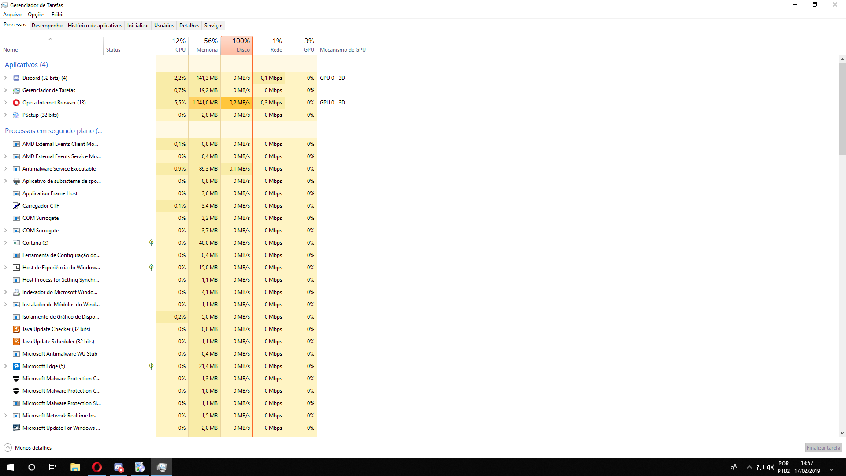Open the Opções menu
Screen dimensions: 846x476
click(37, 15)
